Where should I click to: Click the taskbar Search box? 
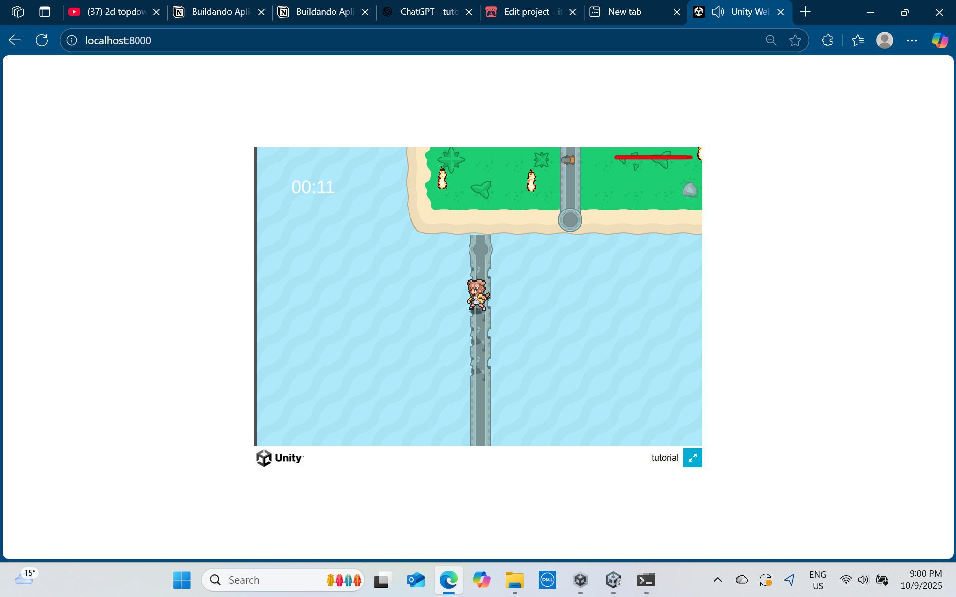pyautogui.click(x=283, y=580)
